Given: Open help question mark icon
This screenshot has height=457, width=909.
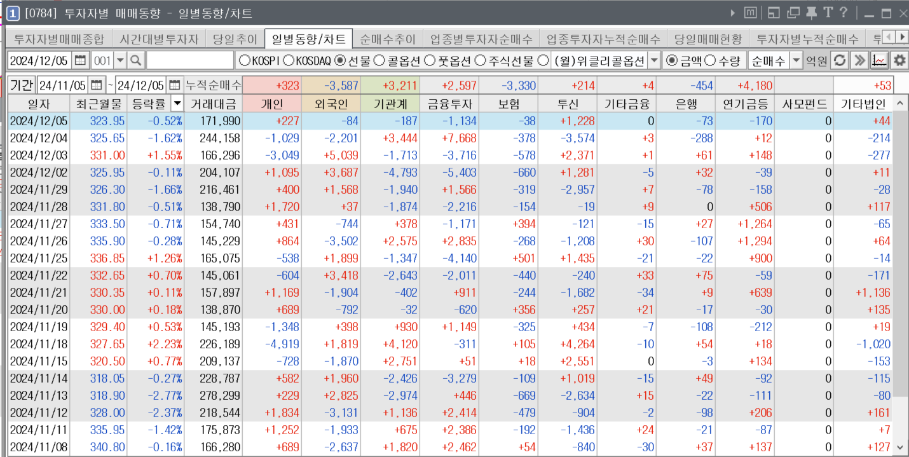Looking at the screenshot, I should [844, 13].
